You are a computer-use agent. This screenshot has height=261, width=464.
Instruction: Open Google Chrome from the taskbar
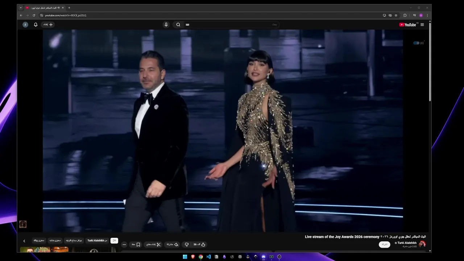click(x=201, y=257)
